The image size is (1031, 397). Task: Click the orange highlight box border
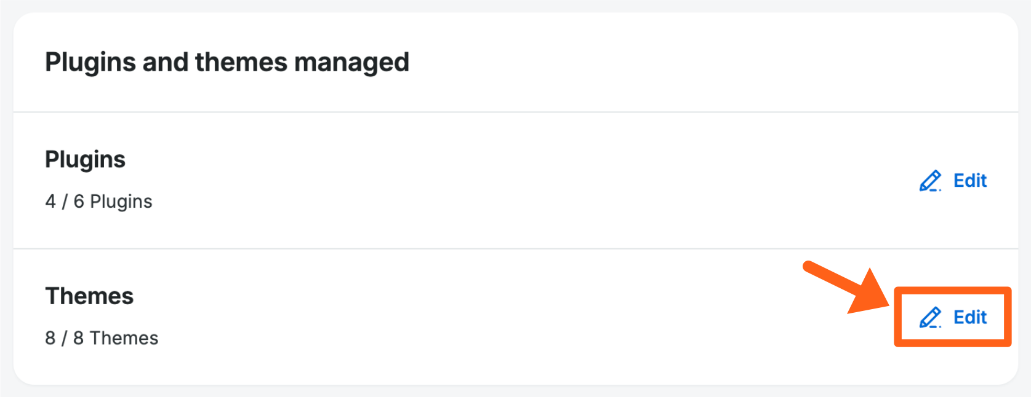(952, 289)
